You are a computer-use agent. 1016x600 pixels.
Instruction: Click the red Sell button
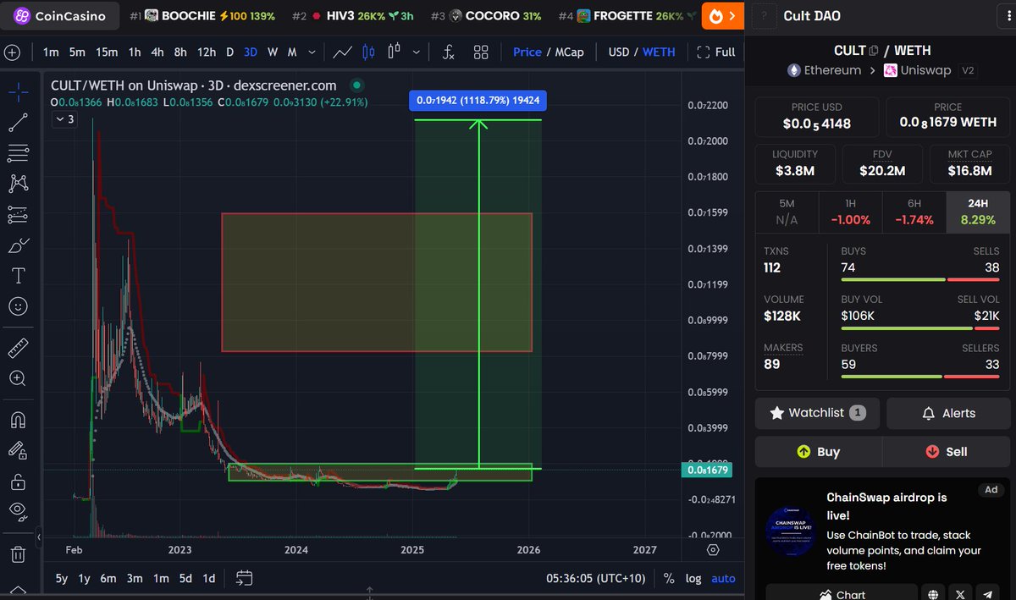[x=946, y=451]
